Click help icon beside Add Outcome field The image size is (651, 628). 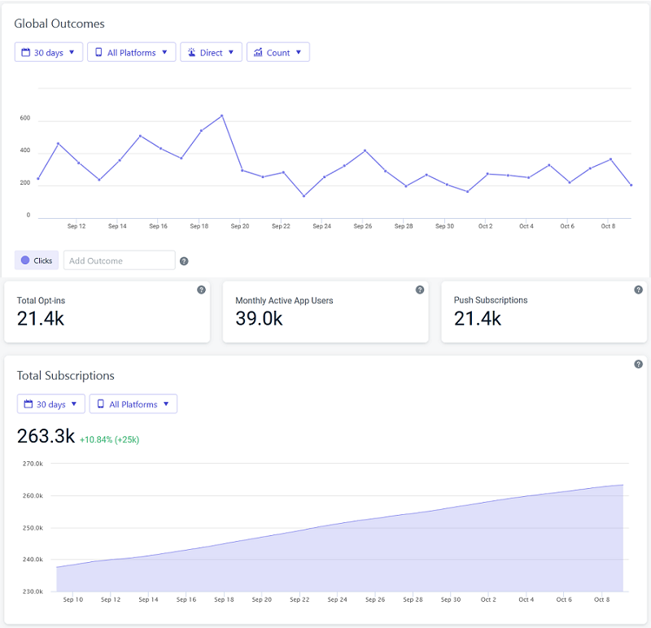coord(184,261)
